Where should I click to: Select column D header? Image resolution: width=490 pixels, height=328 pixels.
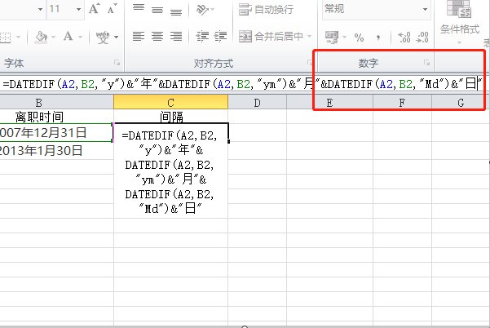(x=256, y=102)
